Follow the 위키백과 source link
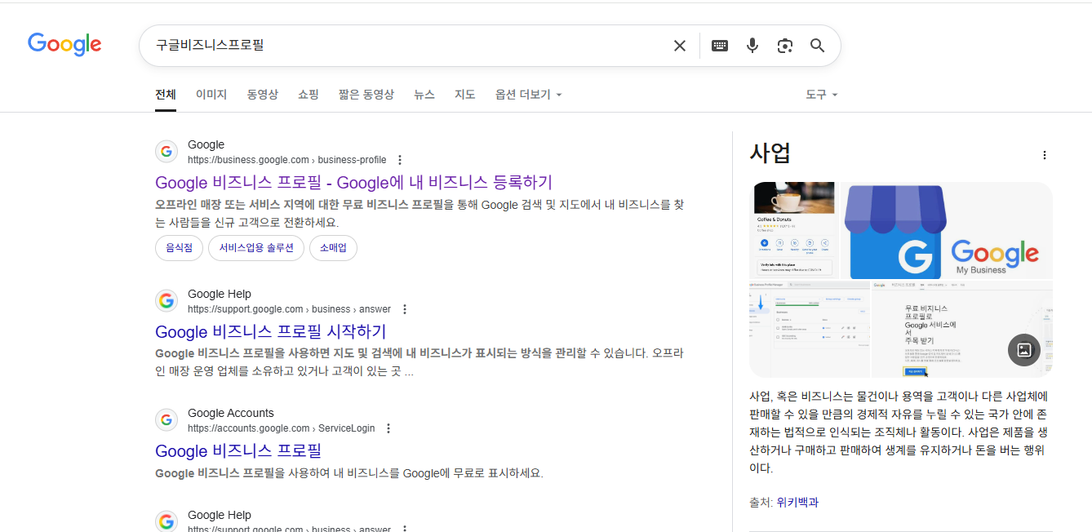The width and height of the screenshot is (1092, 532). [x=797, y=503]
